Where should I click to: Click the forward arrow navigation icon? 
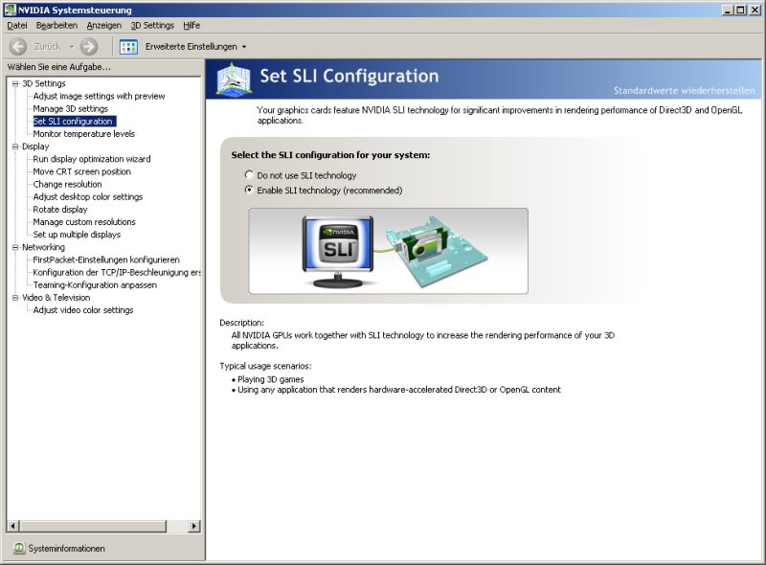[89, 46]
